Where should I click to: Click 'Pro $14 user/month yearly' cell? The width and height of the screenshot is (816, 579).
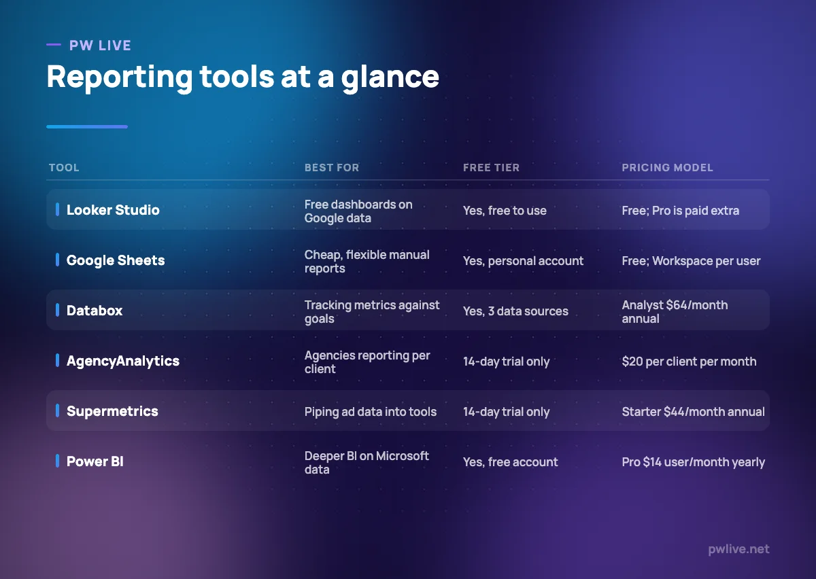(x=693, y=462)
